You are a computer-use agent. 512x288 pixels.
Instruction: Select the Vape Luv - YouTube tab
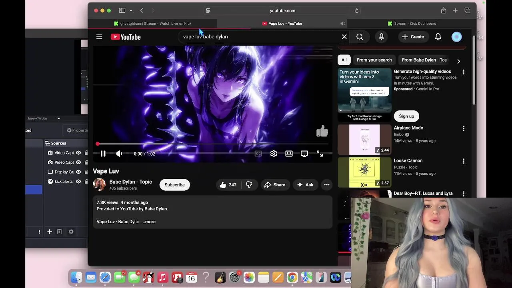(x=282, y=24)
